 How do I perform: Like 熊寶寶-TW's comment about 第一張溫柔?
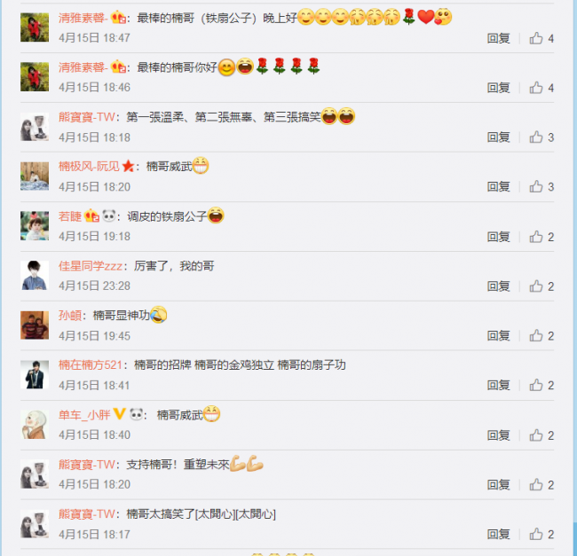[x=541, y=137]
